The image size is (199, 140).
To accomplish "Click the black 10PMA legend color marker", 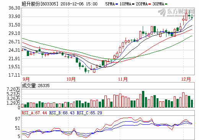I will point(133,4).
